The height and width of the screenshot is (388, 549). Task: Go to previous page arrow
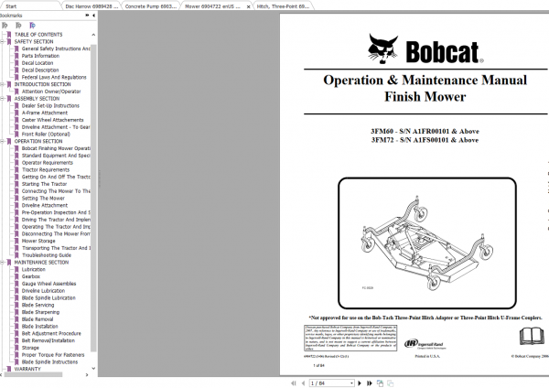303,383
